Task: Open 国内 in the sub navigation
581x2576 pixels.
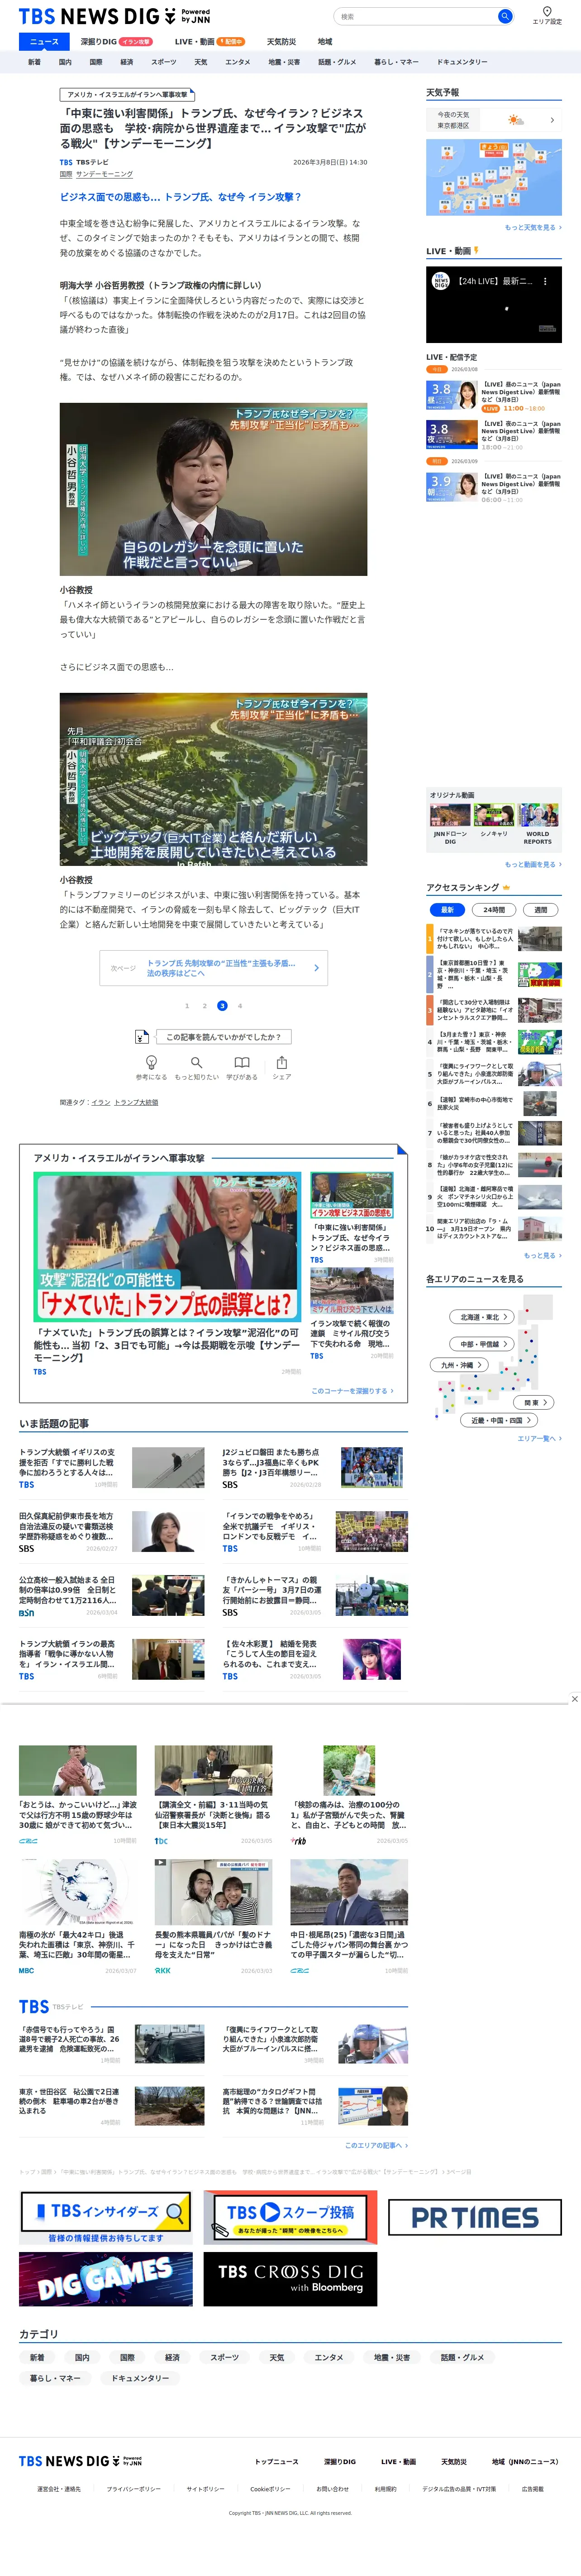Action: click(x=65, y=62)
